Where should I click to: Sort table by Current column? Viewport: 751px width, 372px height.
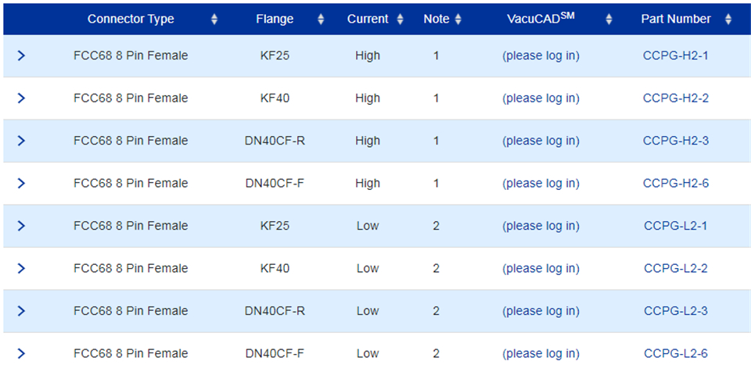point(401,20)
